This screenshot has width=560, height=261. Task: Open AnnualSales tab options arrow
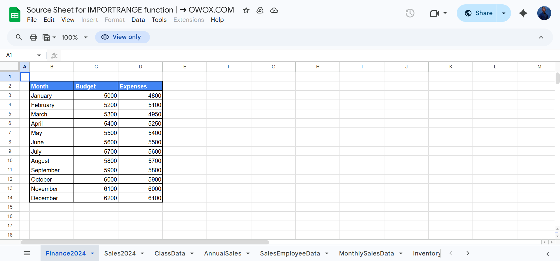(x=248, y=253)
